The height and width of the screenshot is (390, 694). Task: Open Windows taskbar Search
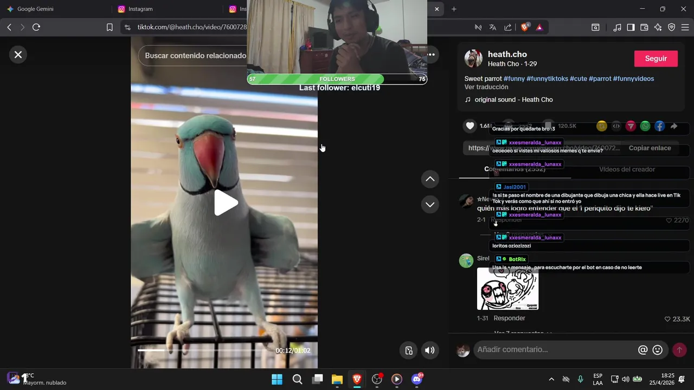(x=298, y=379)
